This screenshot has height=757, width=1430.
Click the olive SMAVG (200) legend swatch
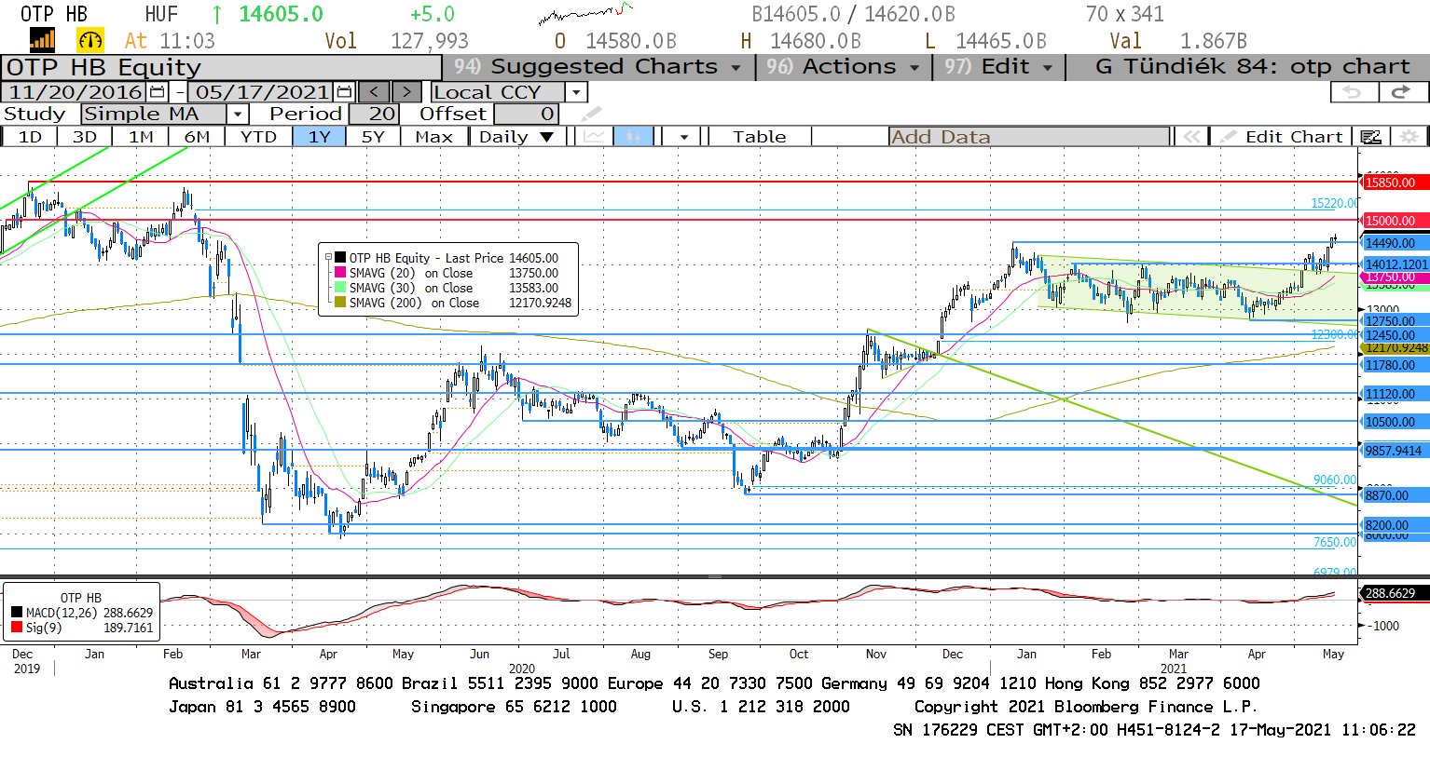point(340,303)
